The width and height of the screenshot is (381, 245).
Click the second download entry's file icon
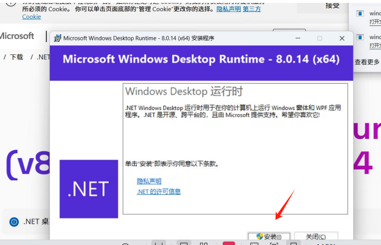[360, 37]
